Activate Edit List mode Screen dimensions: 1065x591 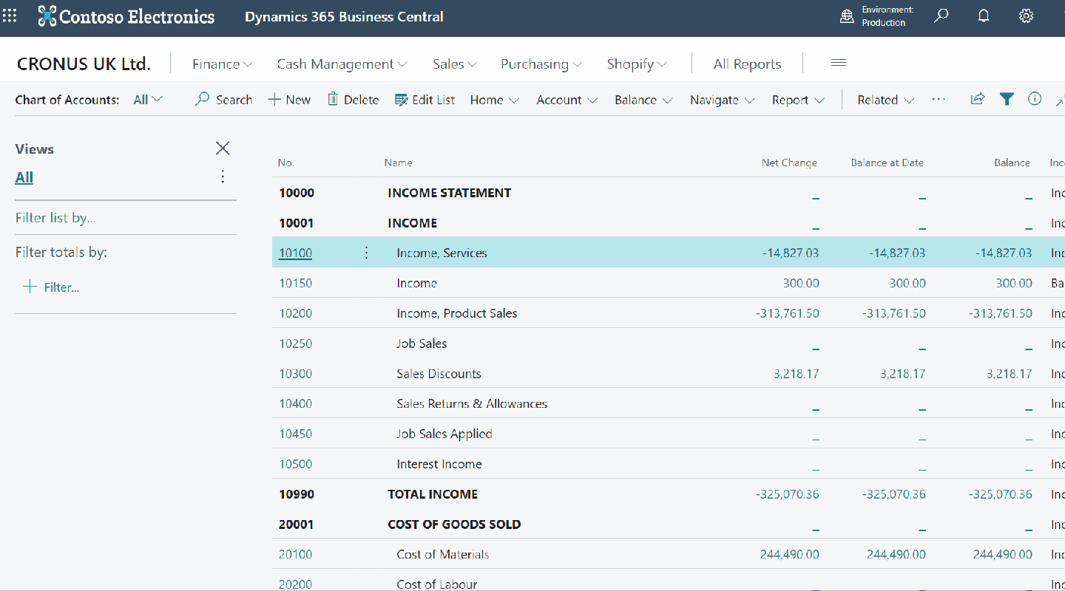425,99
